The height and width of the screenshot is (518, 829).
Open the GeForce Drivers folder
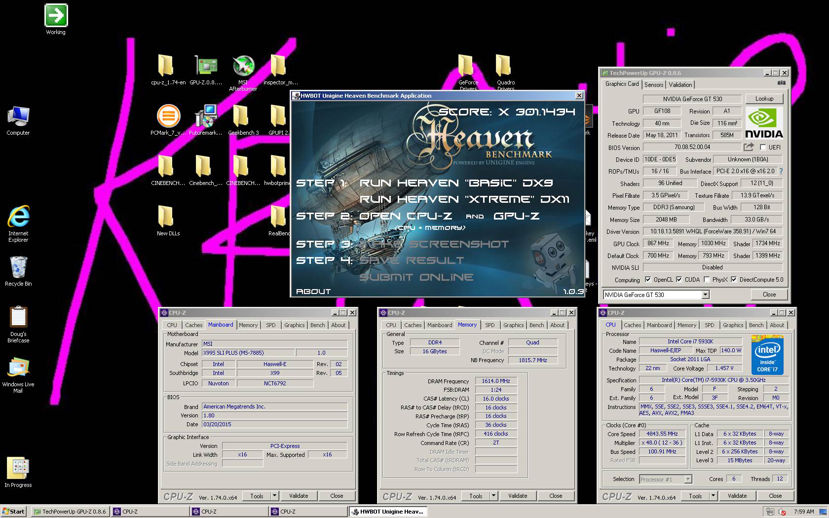click(465, 66)
